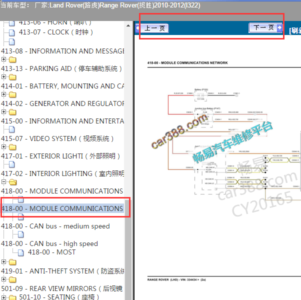This screenshot has width=301, height=300.
Task: Open the 413-07 - CLOCK (时钟) entry
Action: (55, 32)
